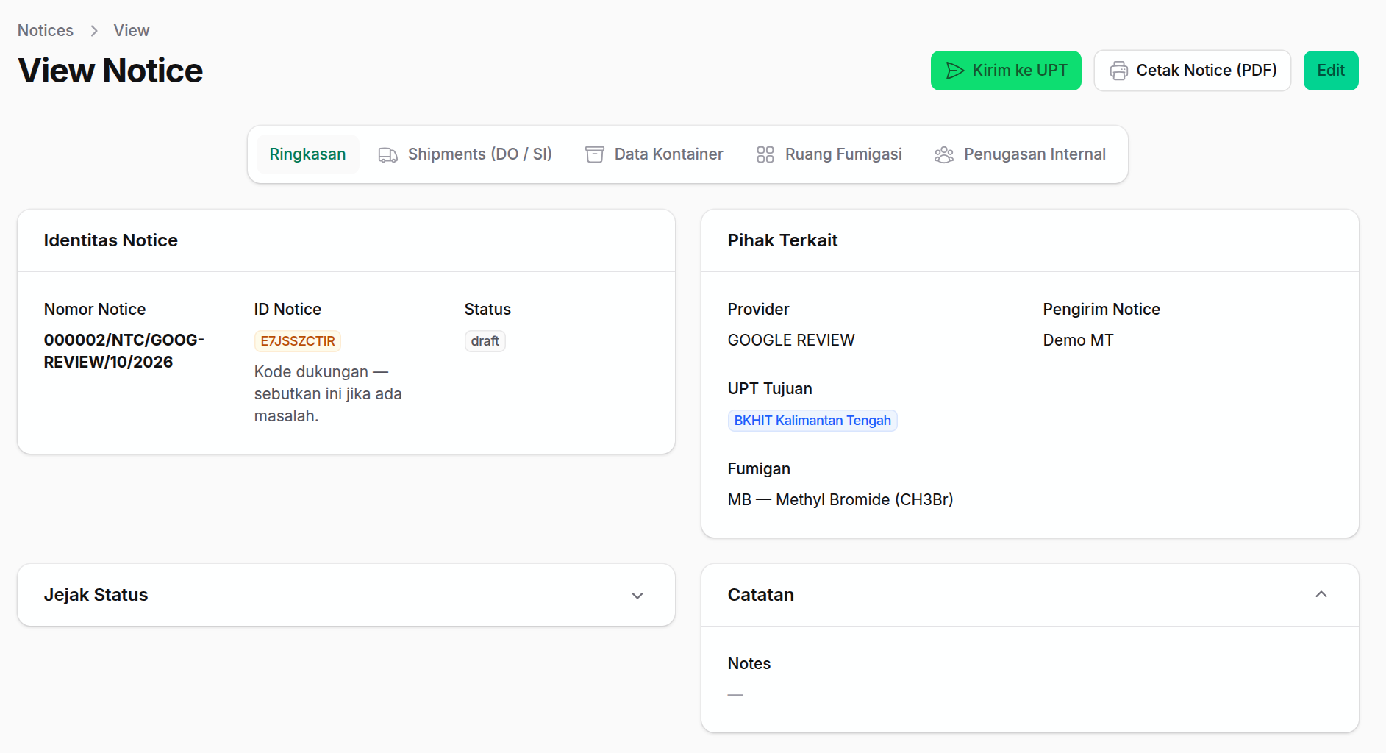Viewport: 1386px width, 753px height.
Task: Click the breadcrumb chevron separator
Action: [x=93, y=31]
